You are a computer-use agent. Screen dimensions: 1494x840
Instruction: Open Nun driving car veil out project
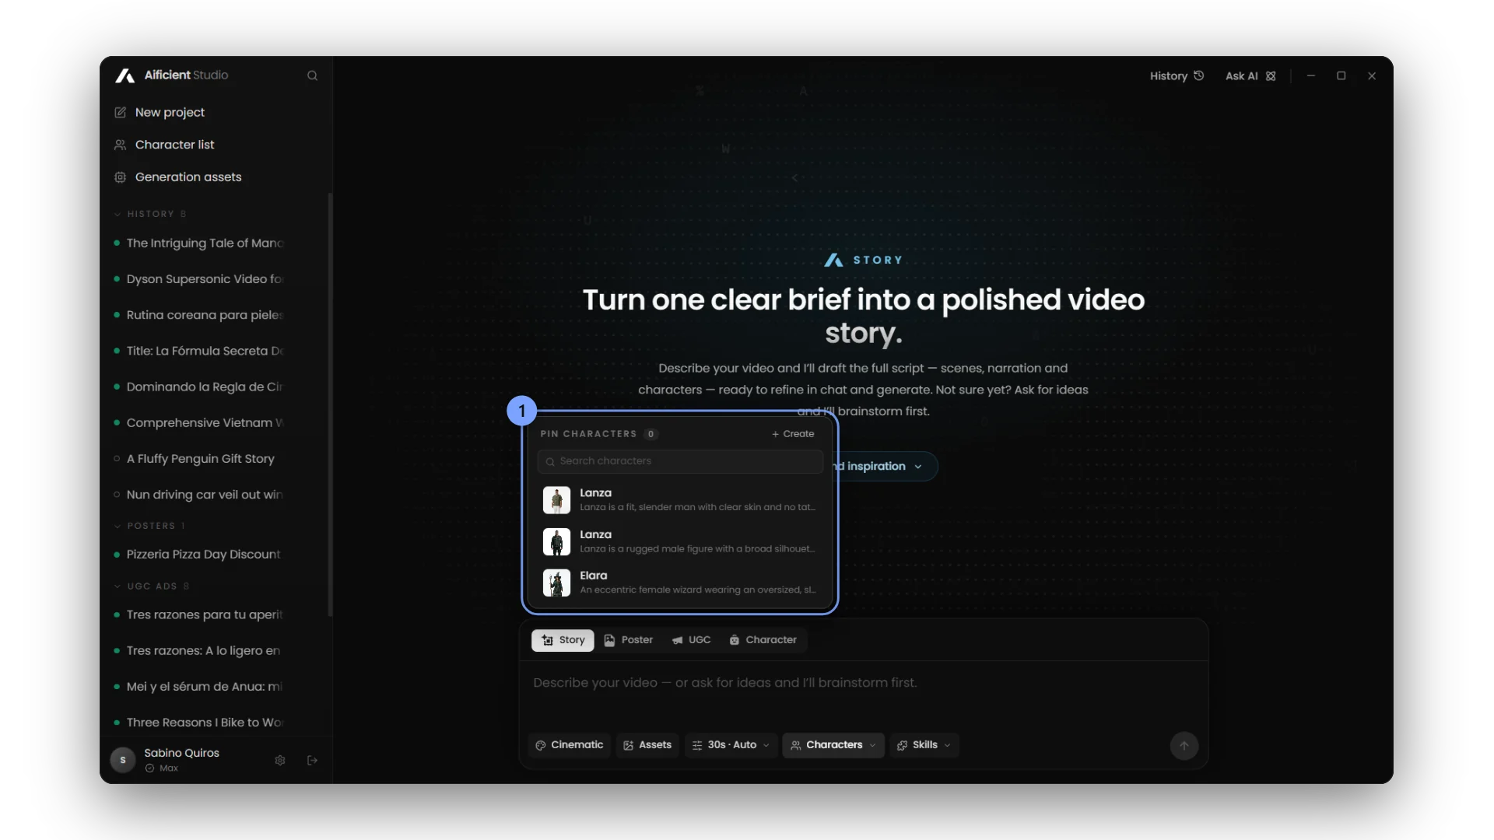pos(205,495)
